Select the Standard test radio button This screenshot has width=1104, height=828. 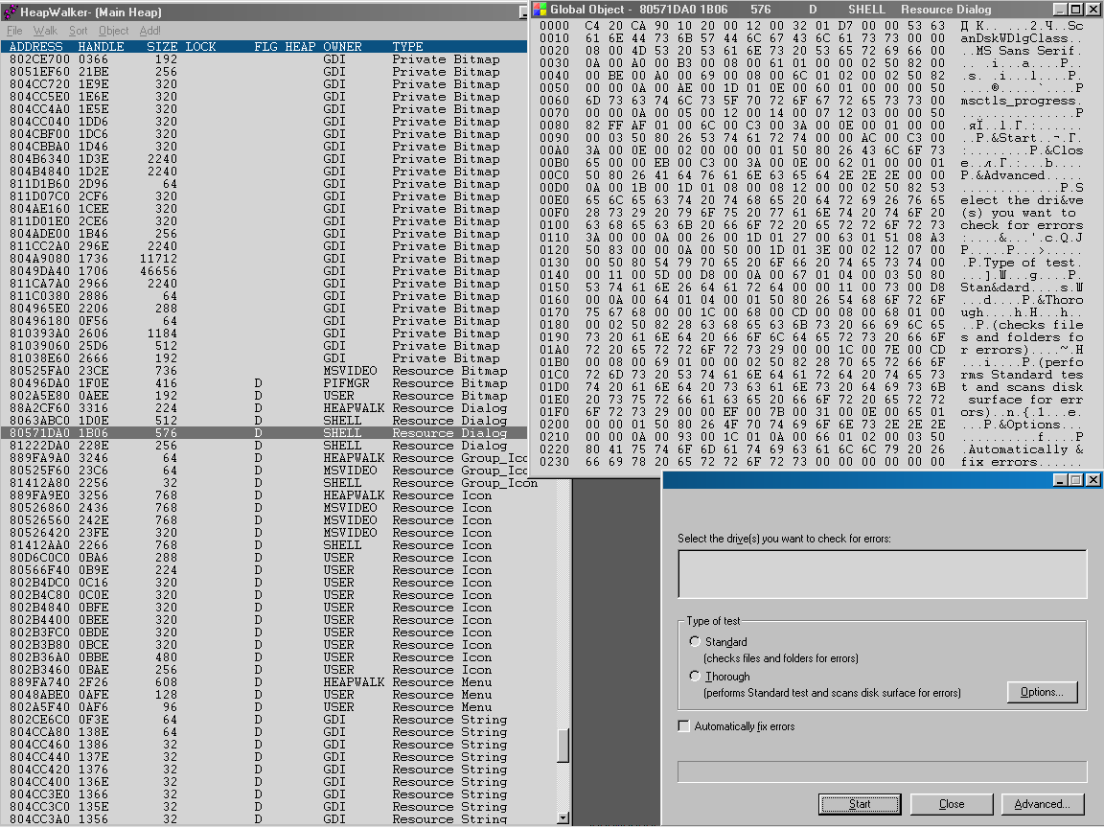(x=695, y=642)
